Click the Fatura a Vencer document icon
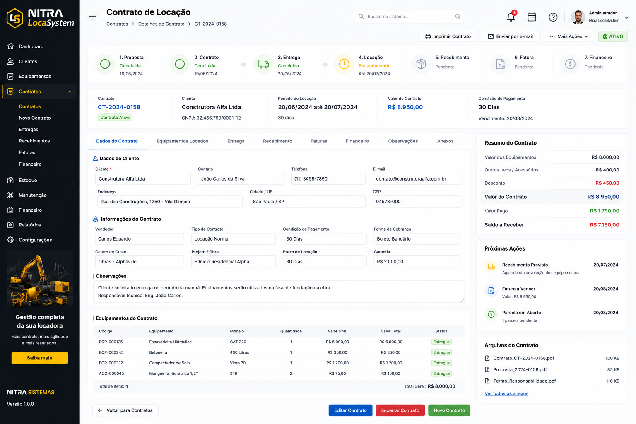636x424 pixels. coord(491,291)
